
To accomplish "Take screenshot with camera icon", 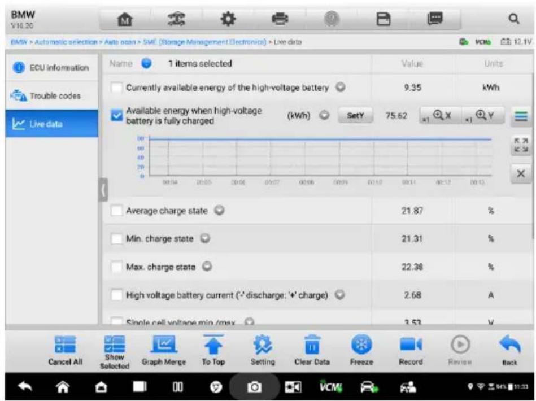I will pos(254,387).
